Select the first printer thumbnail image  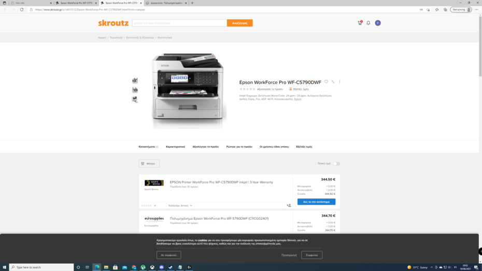pos(135,80)
